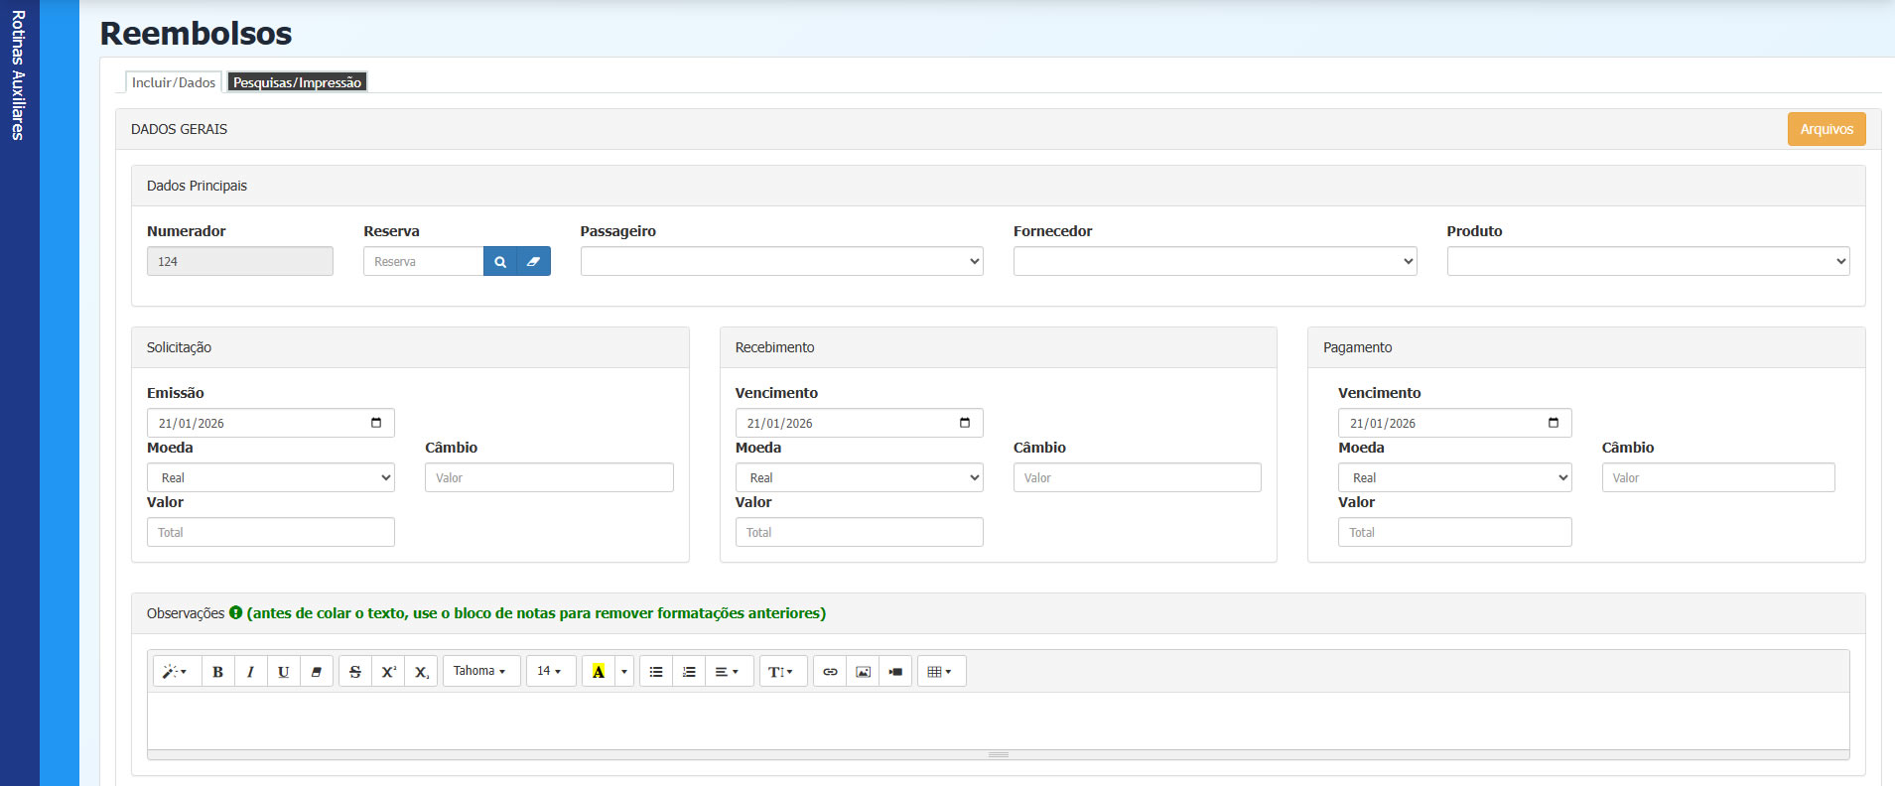Screen dimensions: 1895x786
Task: Toggle italic formatting in the editor
Action: tap(250, 672)
